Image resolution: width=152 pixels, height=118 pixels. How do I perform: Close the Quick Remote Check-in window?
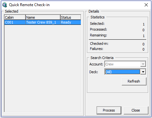146,5
